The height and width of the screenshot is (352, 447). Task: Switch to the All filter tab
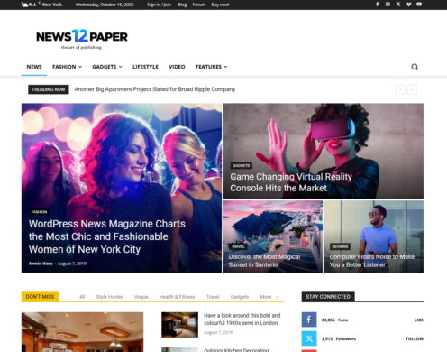82,297
